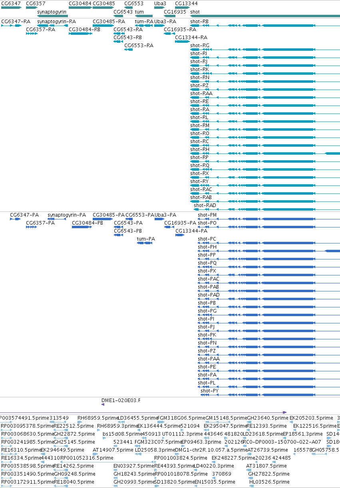
Task: Click protein shot-PM
Action: 207,215
